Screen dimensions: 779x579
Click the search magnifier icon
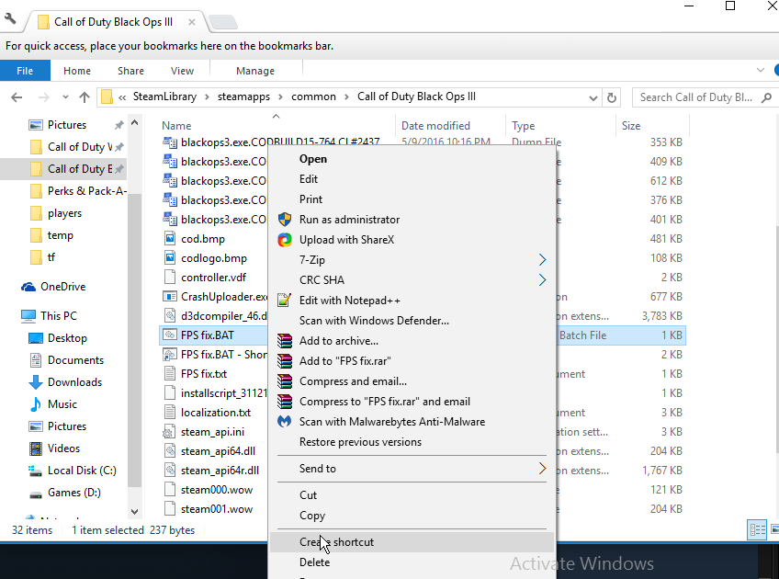click(x=766, y=97)
